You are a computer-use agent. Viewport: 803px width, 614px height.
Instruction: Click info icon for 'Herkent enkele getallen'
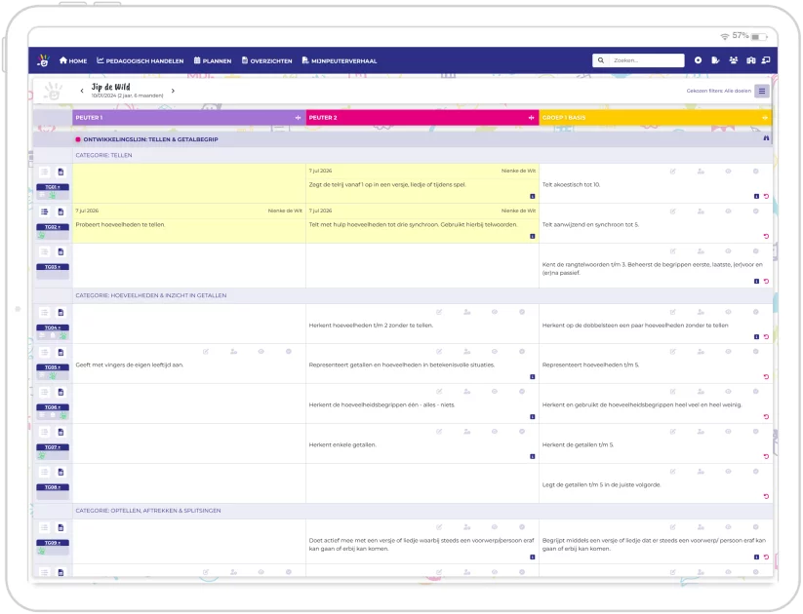(533, 457)
